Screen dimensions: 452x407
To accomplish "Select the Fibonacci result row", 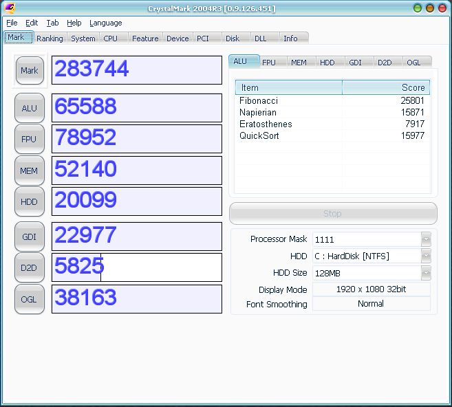I will point(332,100).
